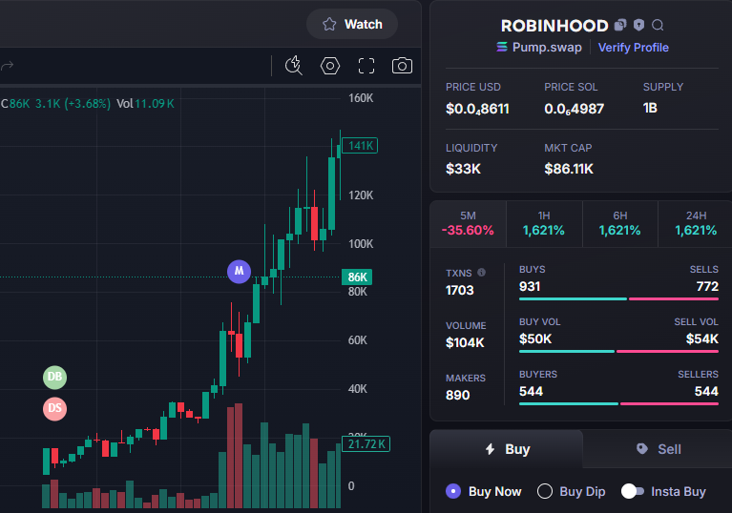The width and height of the screenshot is (732, 513).
Task: Click the BUY VOL value $50K
Action: point(535,339)
